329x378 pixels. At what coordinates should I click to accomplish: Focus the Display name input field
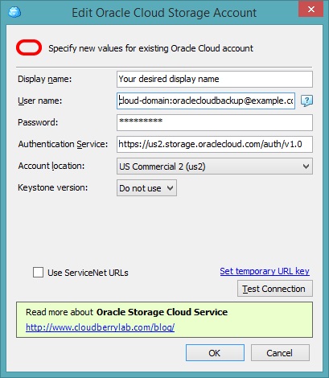(x=215, y=79)
